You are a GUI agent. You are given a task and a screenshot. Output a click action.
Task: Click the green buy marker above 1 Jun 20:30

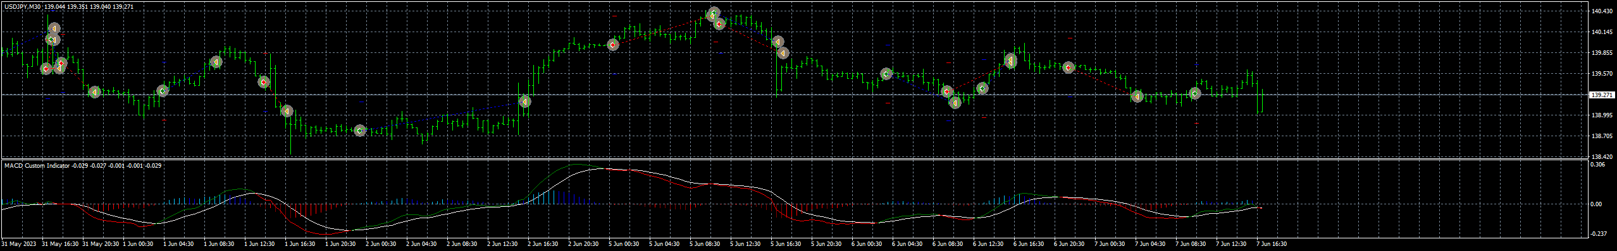359,131
